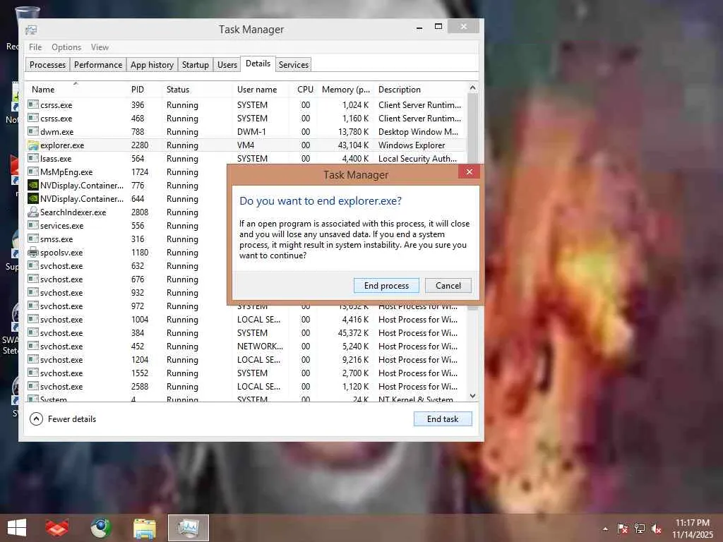Switch to the Performance tab
Screen dimensions: 723x542
tap(98, 65)
